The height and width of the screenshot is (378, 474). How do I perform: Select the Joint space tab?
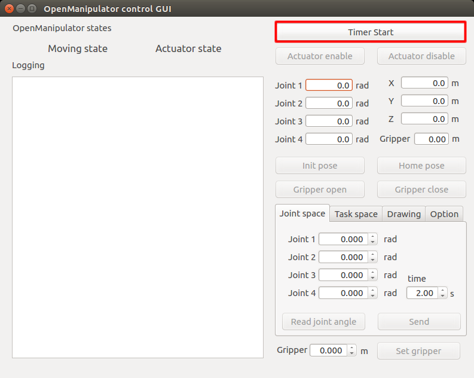coord(302,214)
